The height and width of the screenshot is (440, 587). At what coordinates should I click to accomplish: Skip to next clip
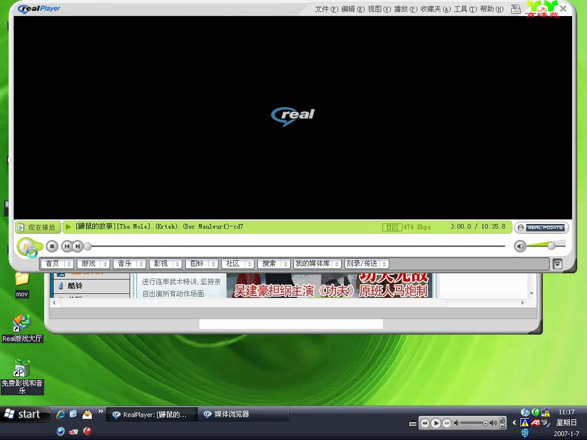(77, 246)
